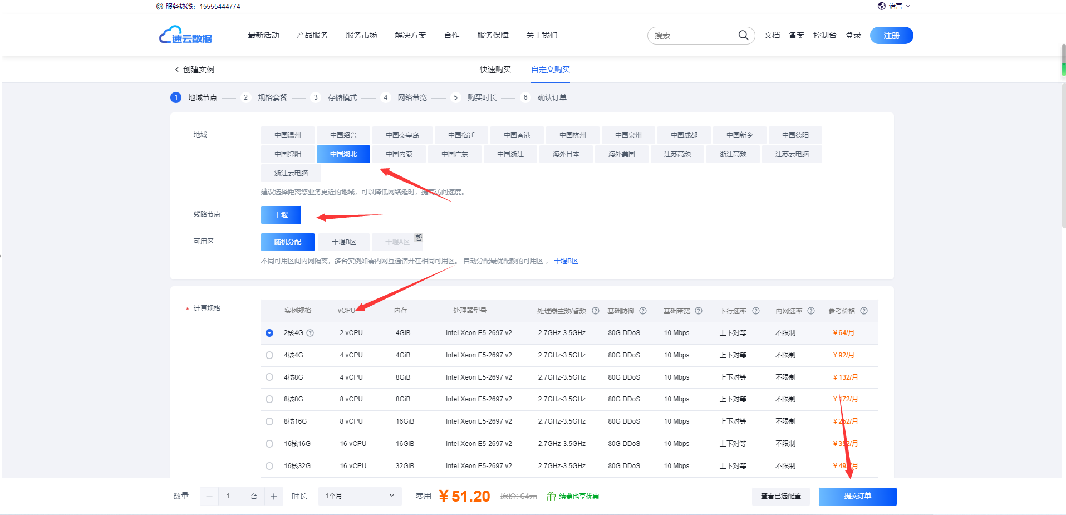Select the 4核4G instance radio button
Viewport: 1066px width, 515px height.
[x=269, y=355]
